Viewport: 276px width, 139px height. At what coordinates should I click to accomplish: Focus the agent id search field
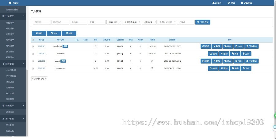[x=186, y=22]
